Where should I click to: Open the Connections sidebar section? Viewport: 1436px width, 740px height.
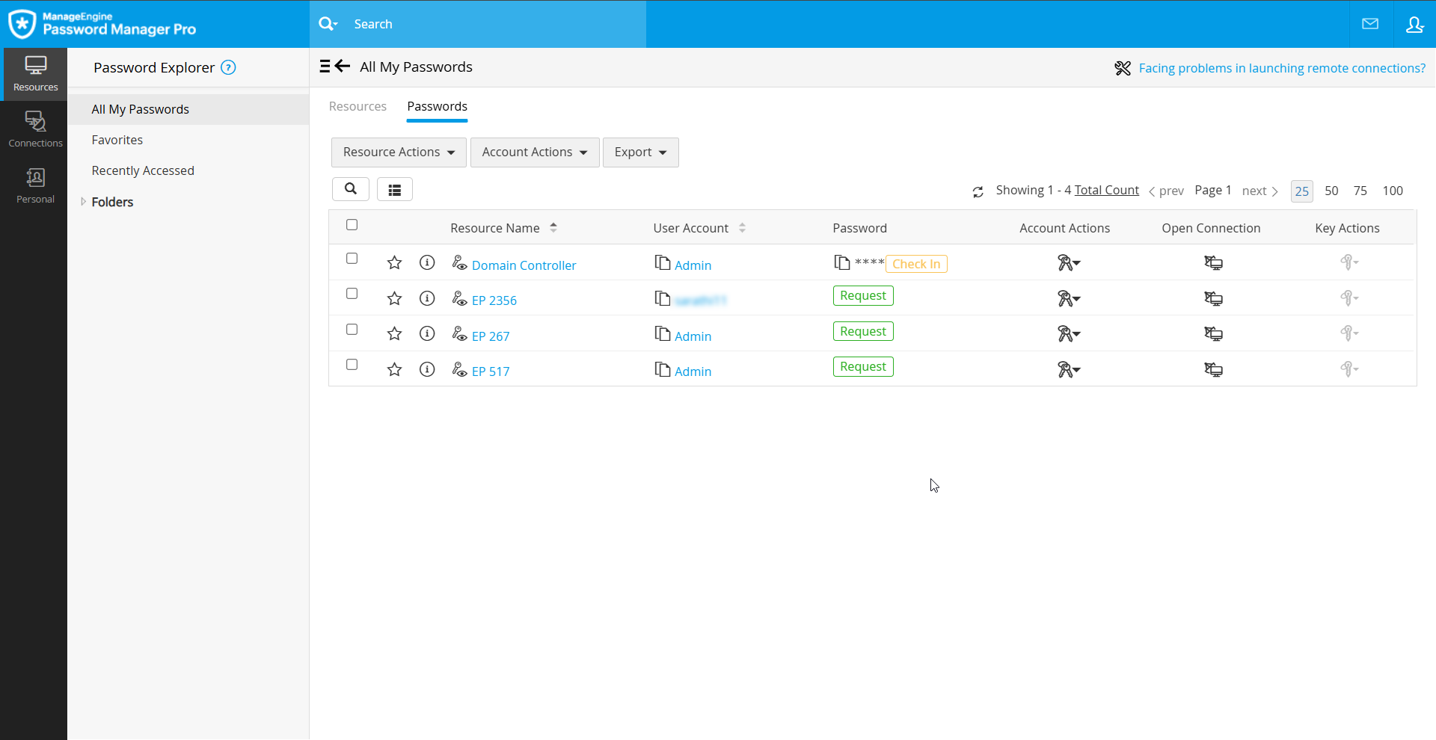click(x=35, y=129)
